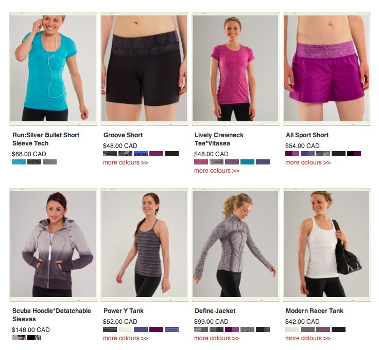Show more colours for All Sport Short

pyautogui.click(x=308, y=162)
